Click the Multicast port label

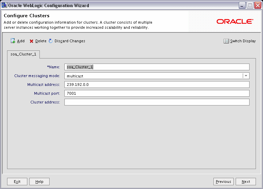pos(47,93)
